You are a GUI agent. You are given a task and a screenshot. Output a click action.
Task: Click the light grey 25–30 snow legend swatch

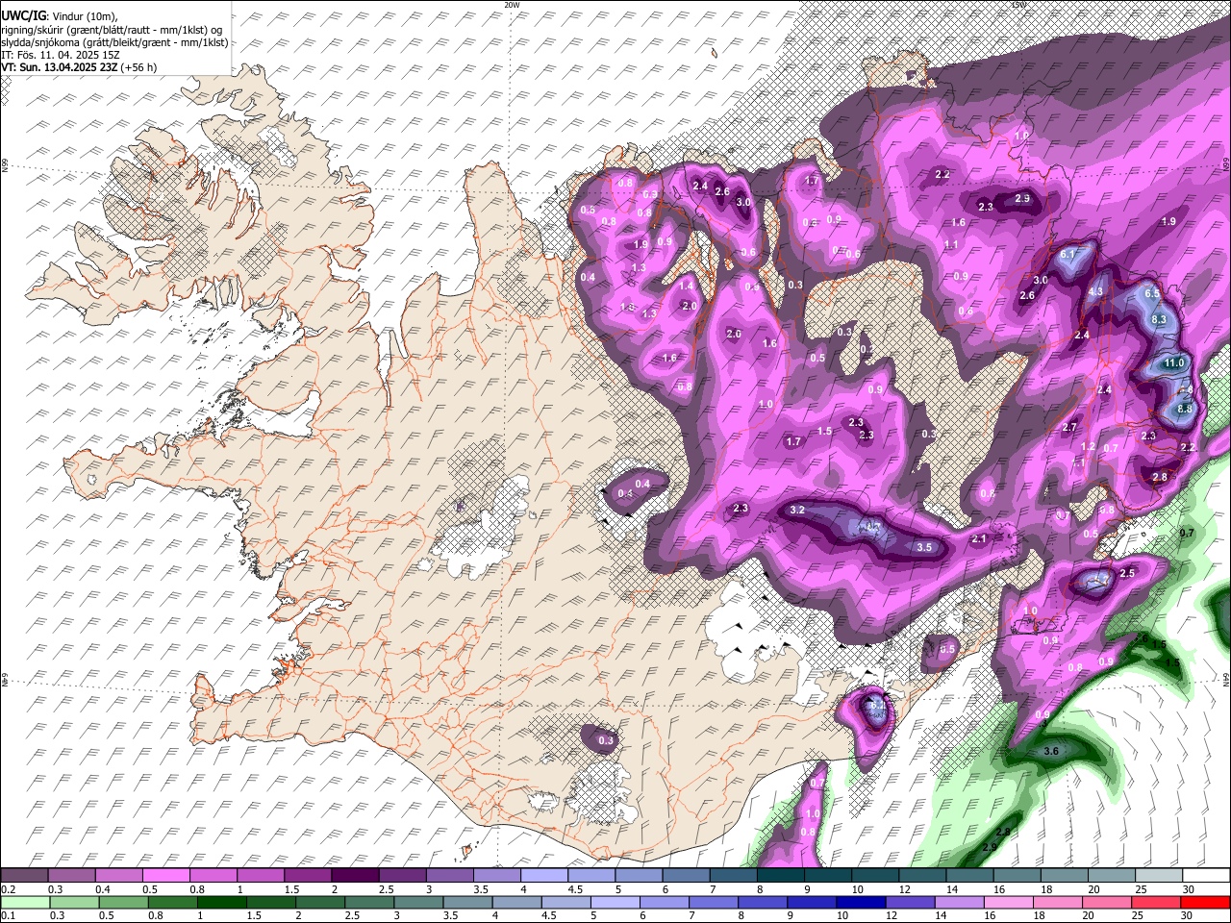(1158, 875)
